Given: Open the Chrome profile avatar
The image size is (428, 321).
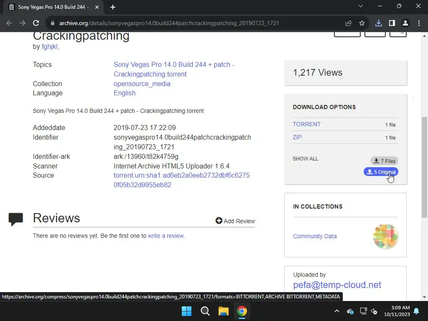Looking at the screenshot, I should (x=405, y=23).
